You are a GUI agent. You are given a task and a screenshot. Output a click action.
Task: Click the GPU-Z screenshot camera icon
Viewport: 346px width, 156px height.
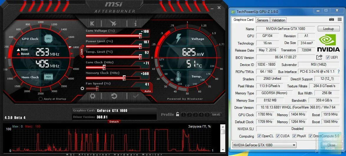(x=332, y=20)
